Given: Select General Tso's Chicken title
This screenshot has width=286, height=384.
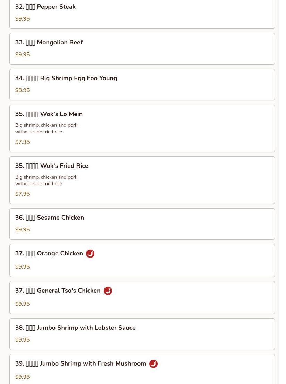Looking at the screenshot, I should (x=58, y=291).
